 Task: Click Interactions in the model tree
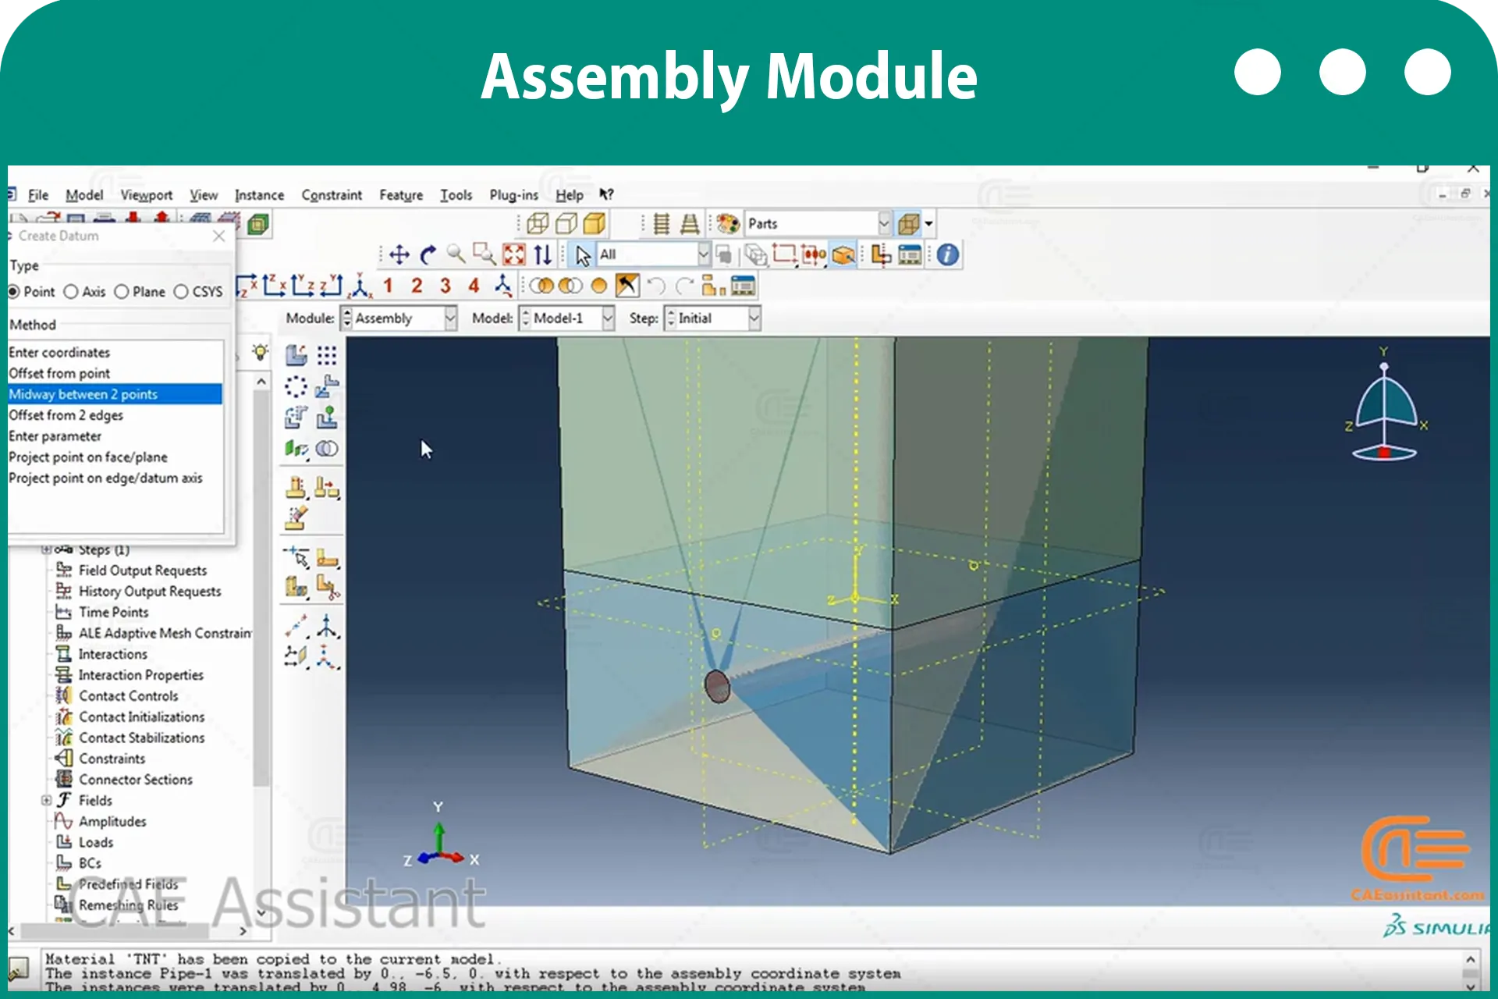click(x=112, y=654)
